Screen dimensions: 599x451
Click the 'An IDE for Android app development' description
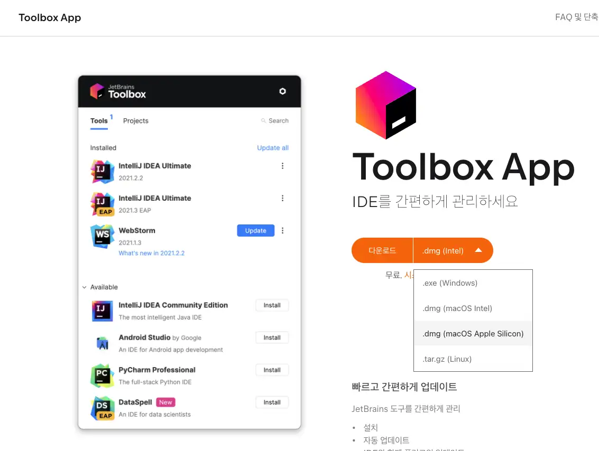coord(171,350)
